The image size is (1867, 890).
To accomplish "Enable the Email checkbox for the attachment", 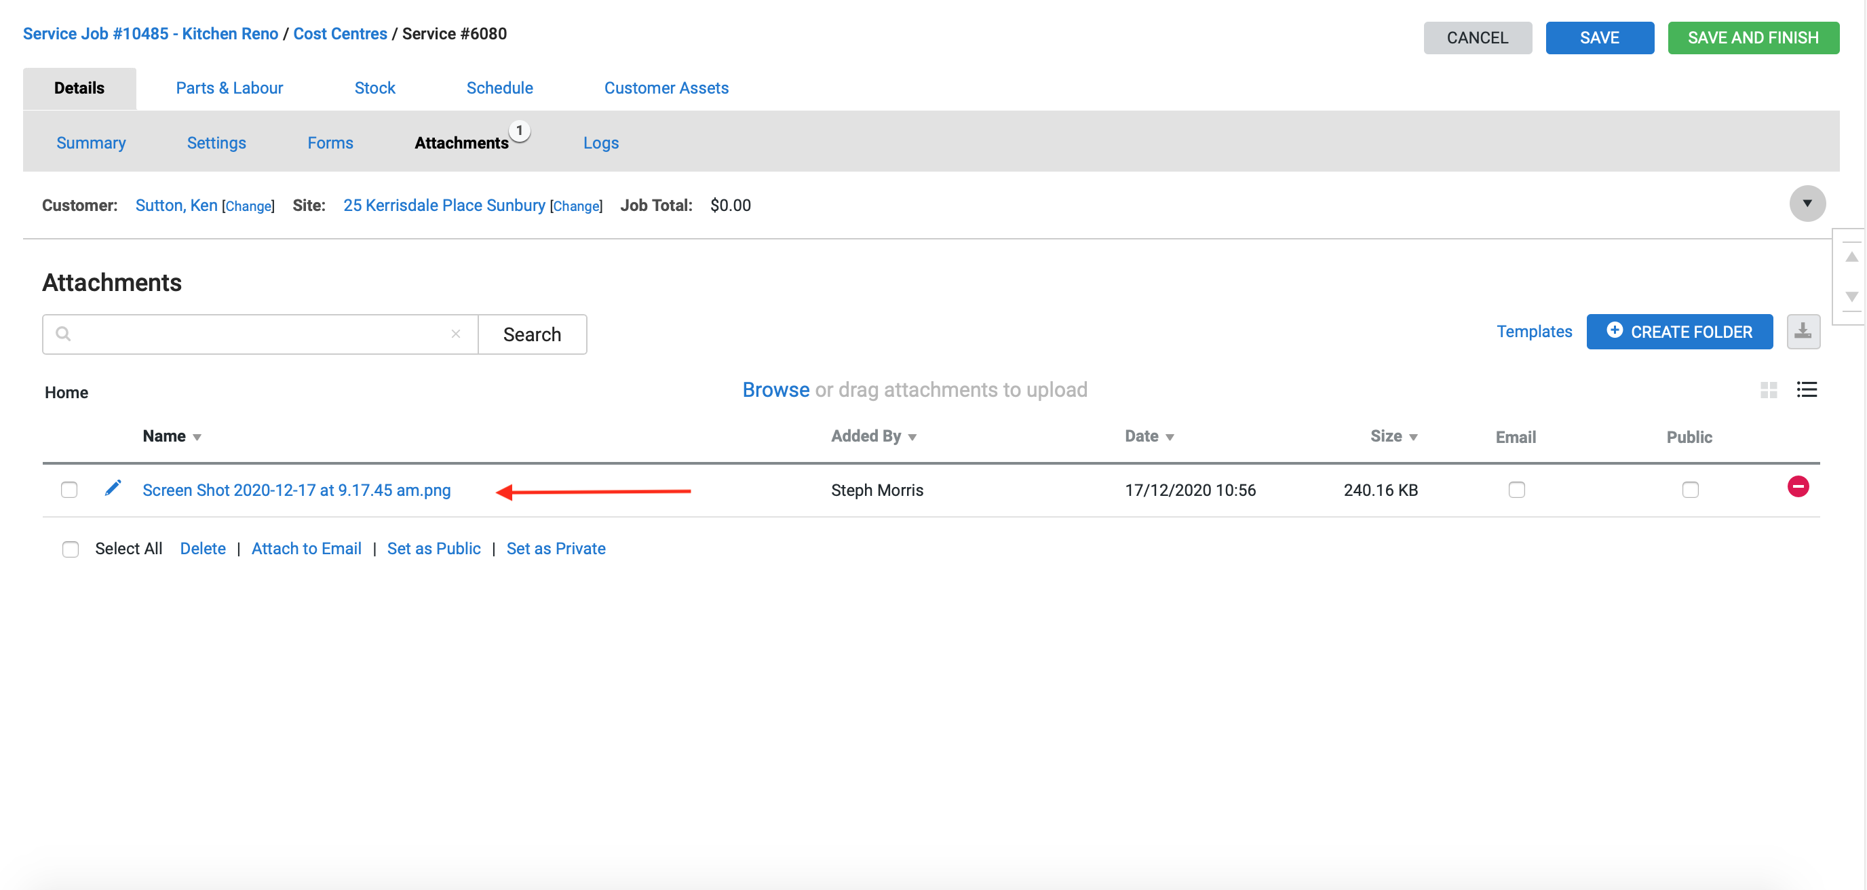I will point(1516,490).
